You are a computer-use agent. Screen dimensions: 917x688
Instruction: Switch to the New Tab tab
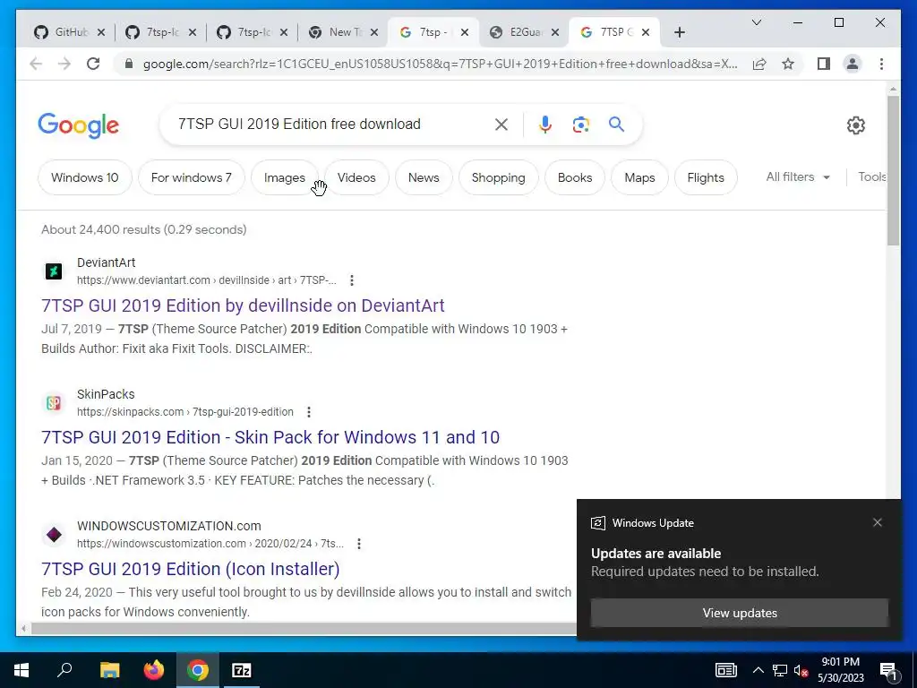[344, 32]
